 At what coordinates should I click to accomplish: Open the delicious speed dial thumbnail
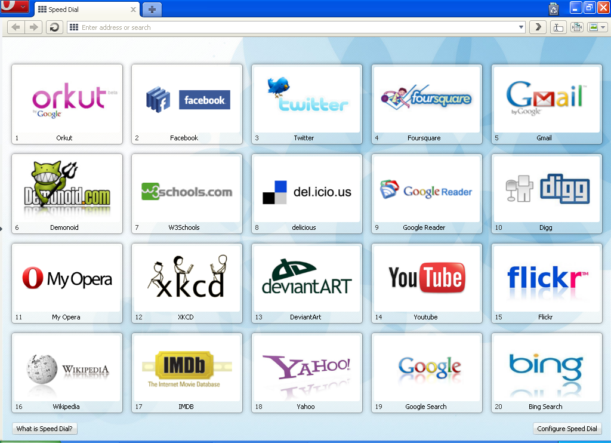click(x=307, y=194)
